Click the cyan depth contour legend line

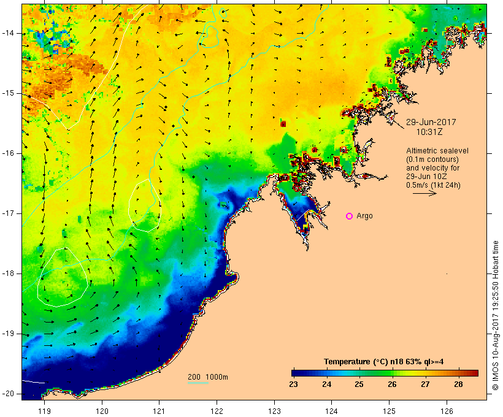pos(198,383)
